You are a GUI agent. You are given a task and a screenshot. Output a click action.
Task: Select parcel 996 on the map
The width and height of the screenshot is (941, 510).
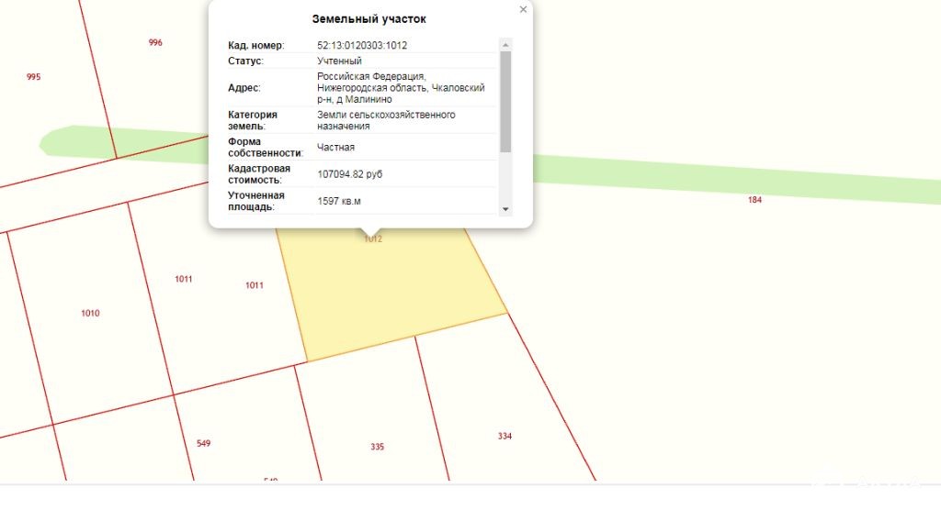coord(155,43)
